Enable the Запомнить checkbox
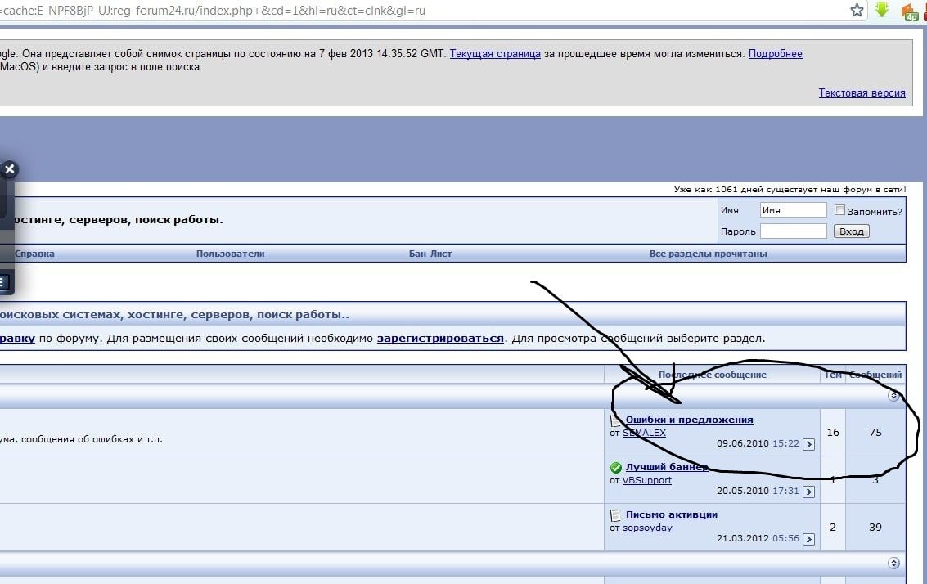The height and width of the screenshot is (584, 927). (x=839, y=210)
